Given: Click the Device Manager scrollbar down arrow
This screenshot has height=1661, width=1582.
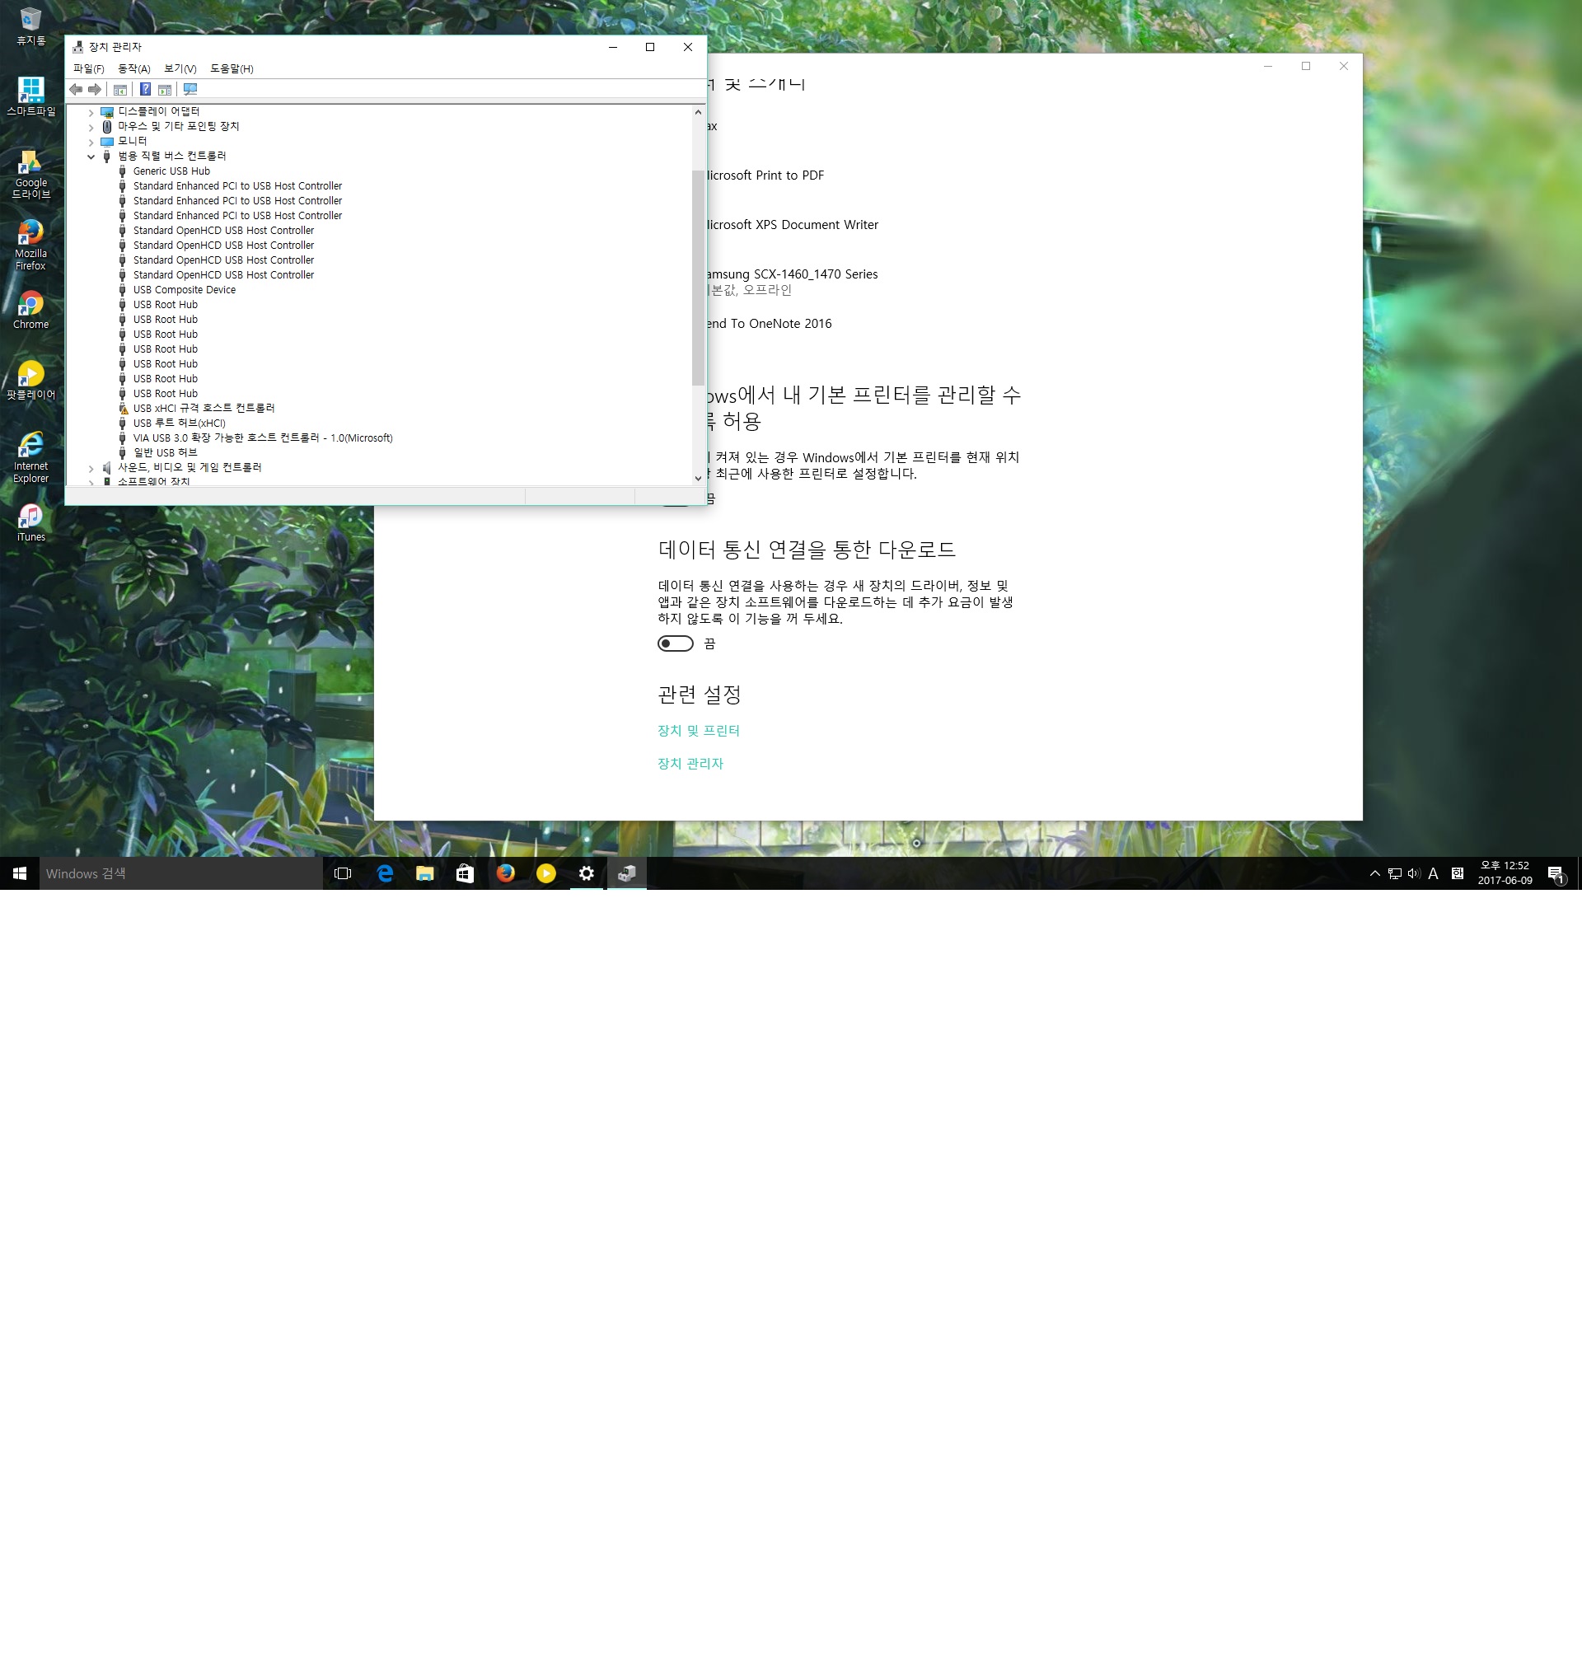Looking at the screenshot, I should pos(698,478).
